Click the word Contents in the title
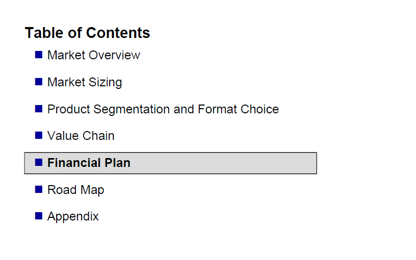Viewport: 416px width, 260px height. click(118, 33)
